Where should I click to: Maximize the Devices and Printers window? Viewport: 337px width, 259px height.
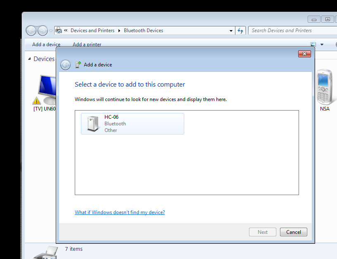(328, 19)
